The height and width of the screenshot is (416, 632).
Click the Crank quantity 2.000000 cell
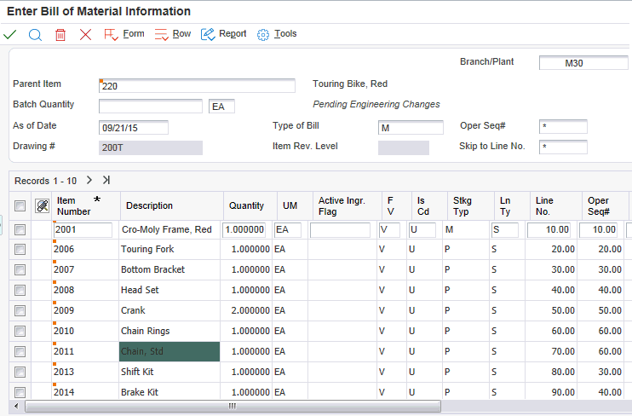(246, 310)
